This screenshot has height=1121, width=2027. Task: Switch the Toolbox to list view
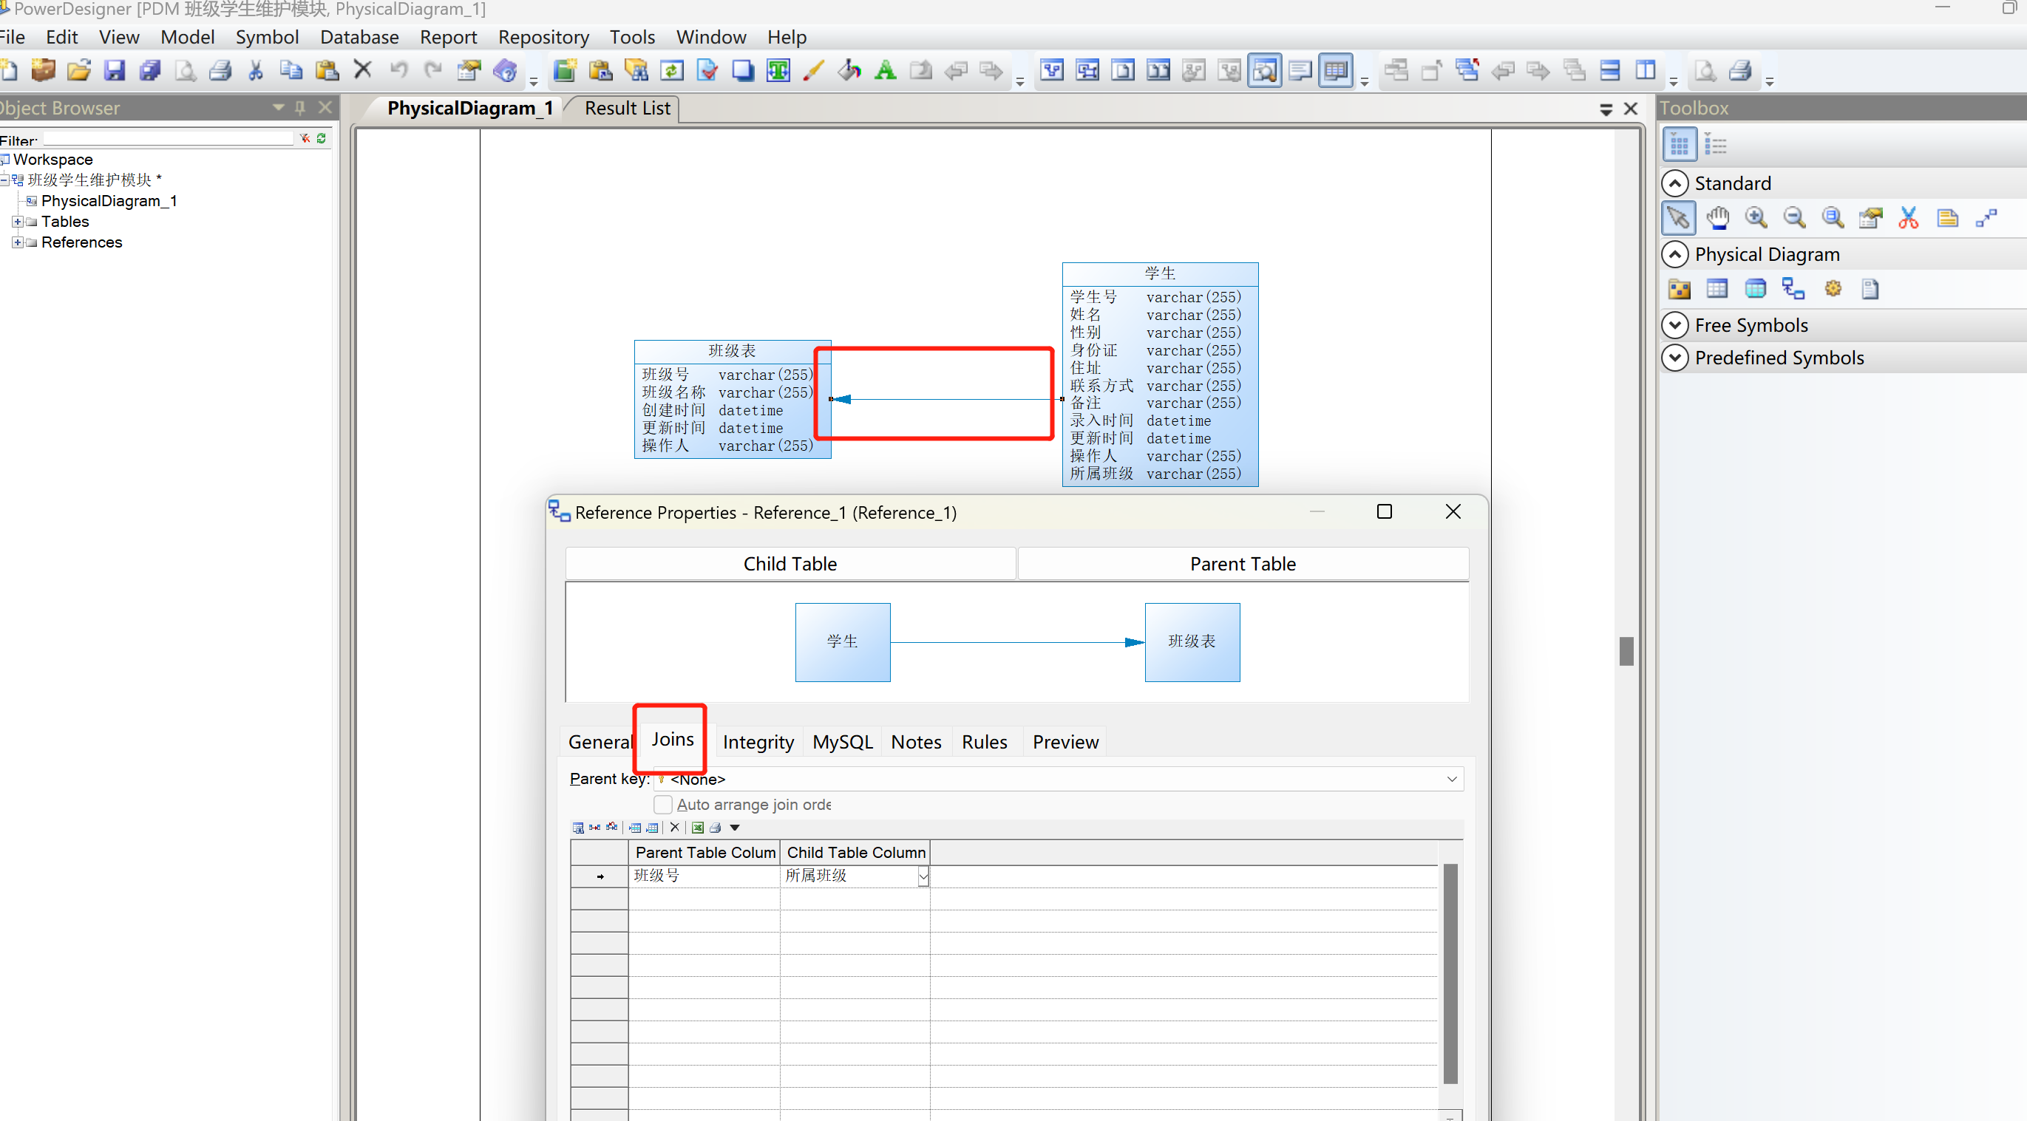coord(1715,145)
